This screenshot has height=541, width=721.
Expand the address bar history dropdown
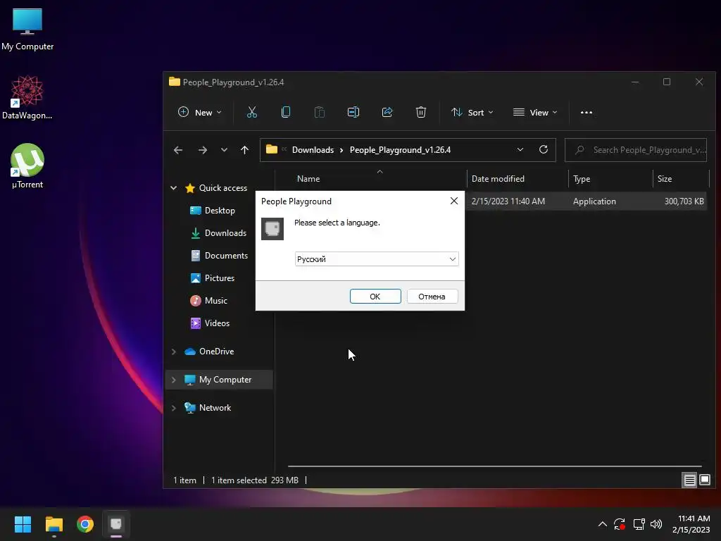(x=520, y=149)
